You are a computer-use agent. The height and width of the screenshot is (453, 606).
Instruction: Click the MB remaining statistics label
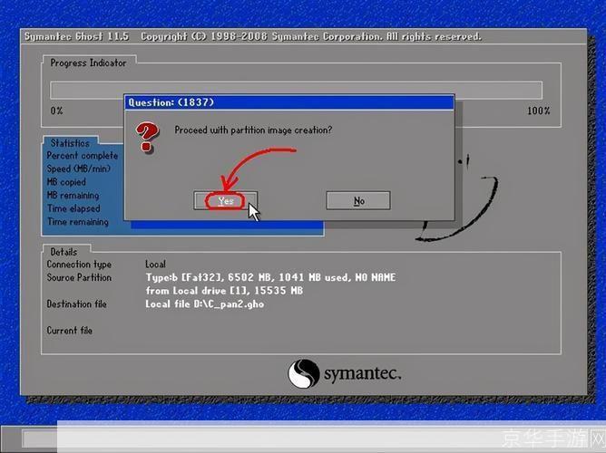coord(73,196)
